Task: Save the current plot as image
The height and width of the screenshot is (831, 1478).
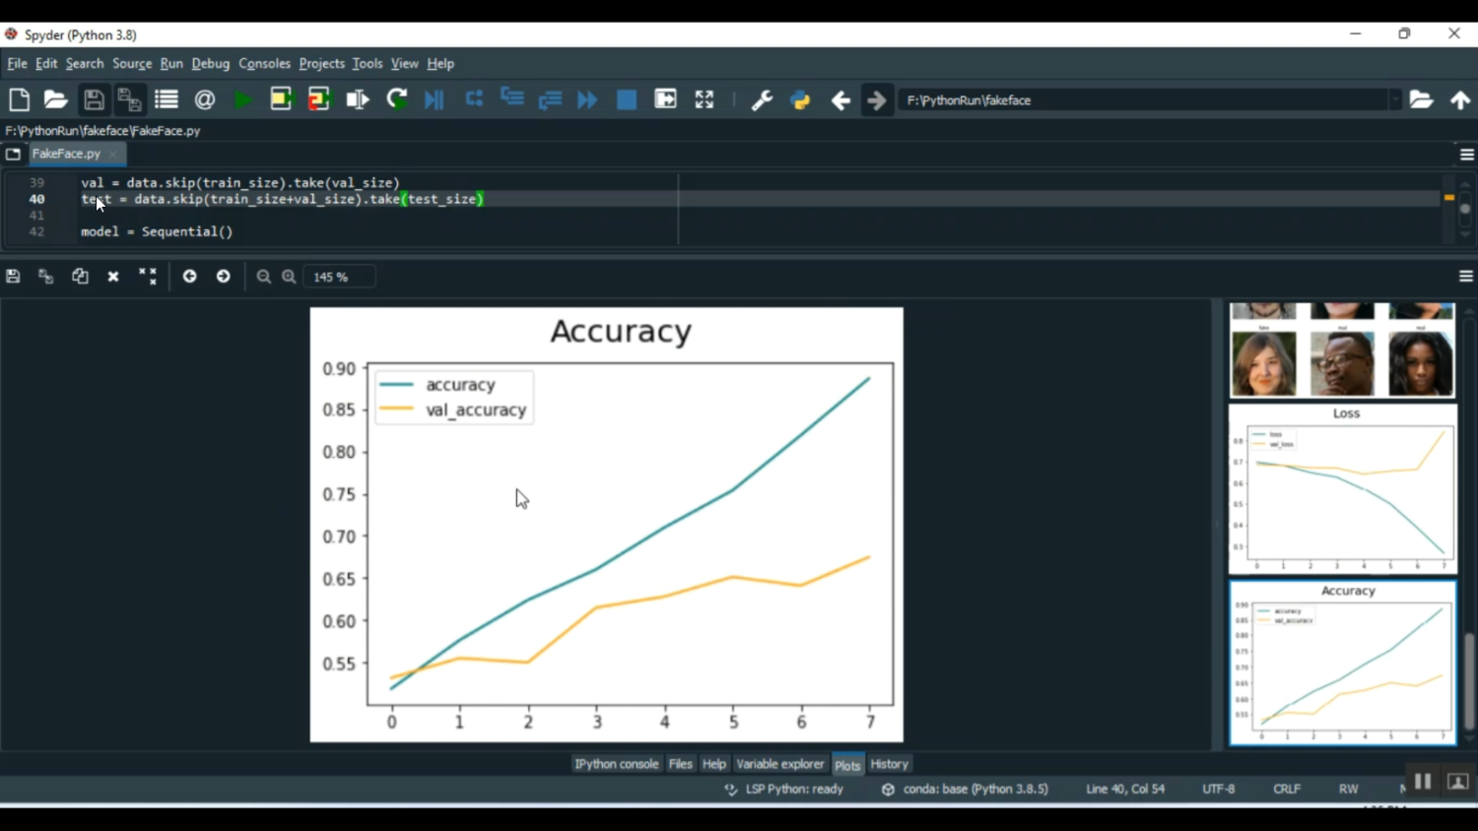Action: 13,277
